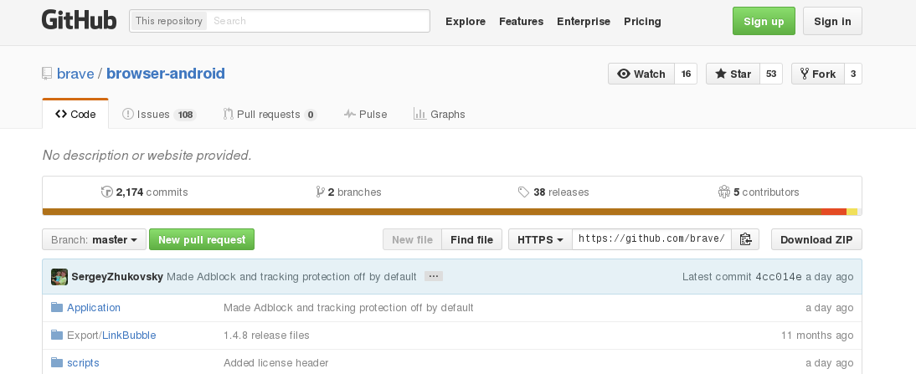Open the Export/LinkBubble folder
The image size is (916, 374).
click(111, 335)
